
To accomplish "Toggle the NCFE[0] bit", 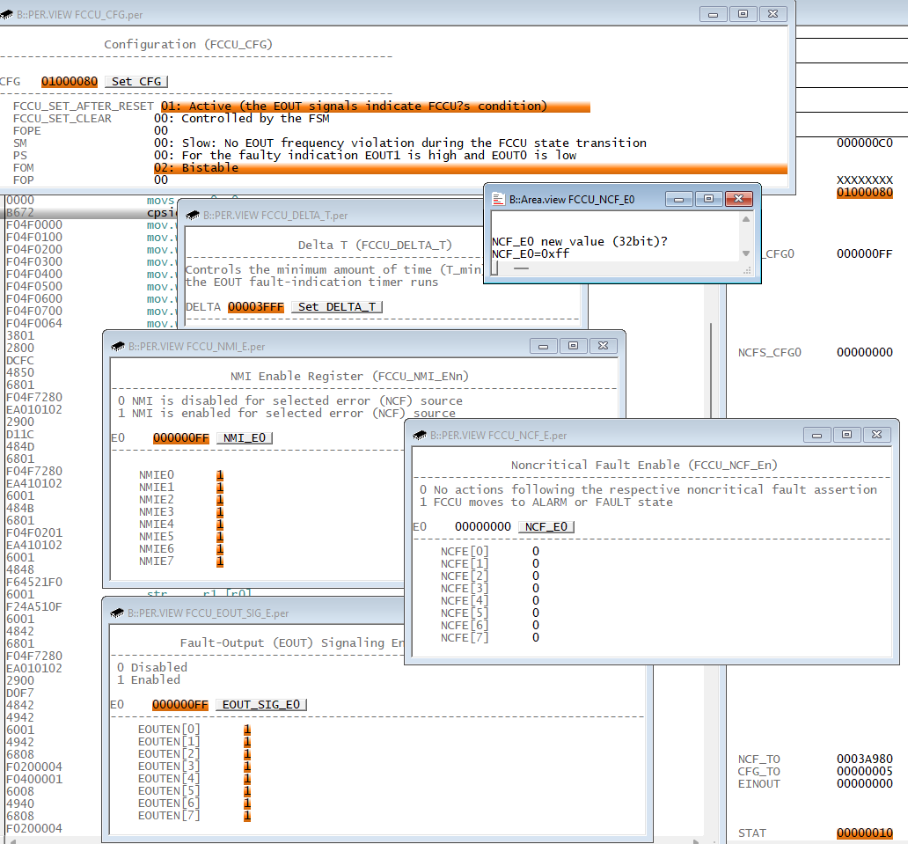I will point(536,552).
